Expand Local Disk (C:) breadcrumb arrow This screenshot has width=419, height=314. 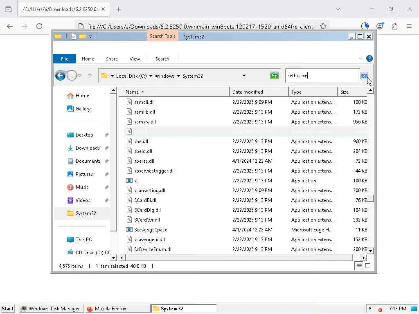[151, 76]
